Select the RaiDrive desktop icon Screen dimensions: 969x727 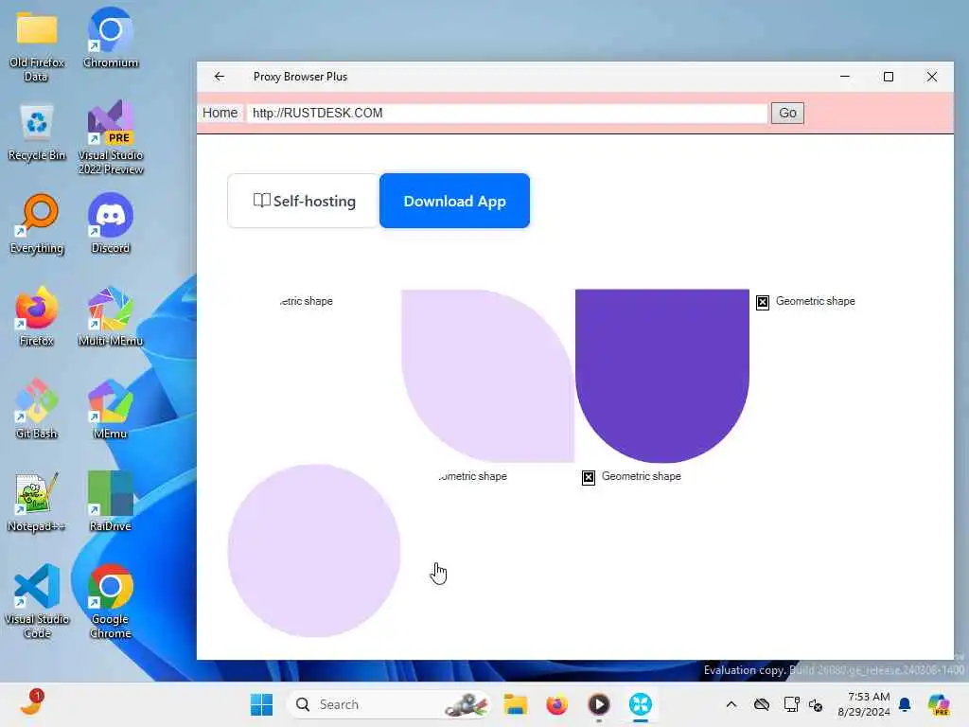[x=111, y=502]
